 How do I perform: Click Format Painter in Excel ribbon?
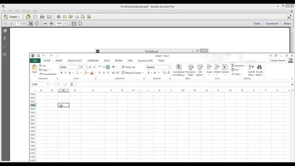[48, 74]
